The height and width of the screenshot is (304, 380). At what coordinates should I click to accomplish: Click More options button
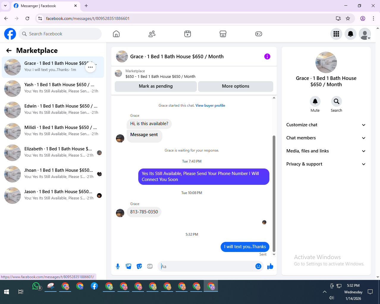pos(235,86)
